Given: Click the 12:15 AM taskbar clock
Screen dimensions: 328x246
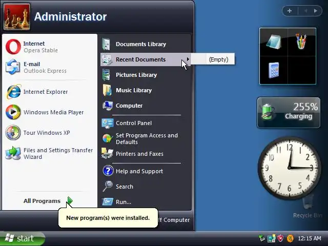Looking at the screenshot, I should tap(310, 238).
